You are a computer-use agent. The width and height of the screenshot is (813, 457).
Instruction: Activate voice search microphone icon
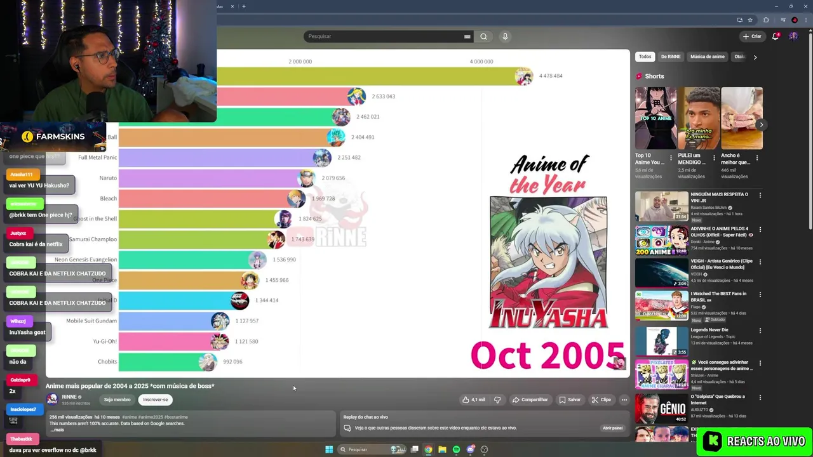505,36
